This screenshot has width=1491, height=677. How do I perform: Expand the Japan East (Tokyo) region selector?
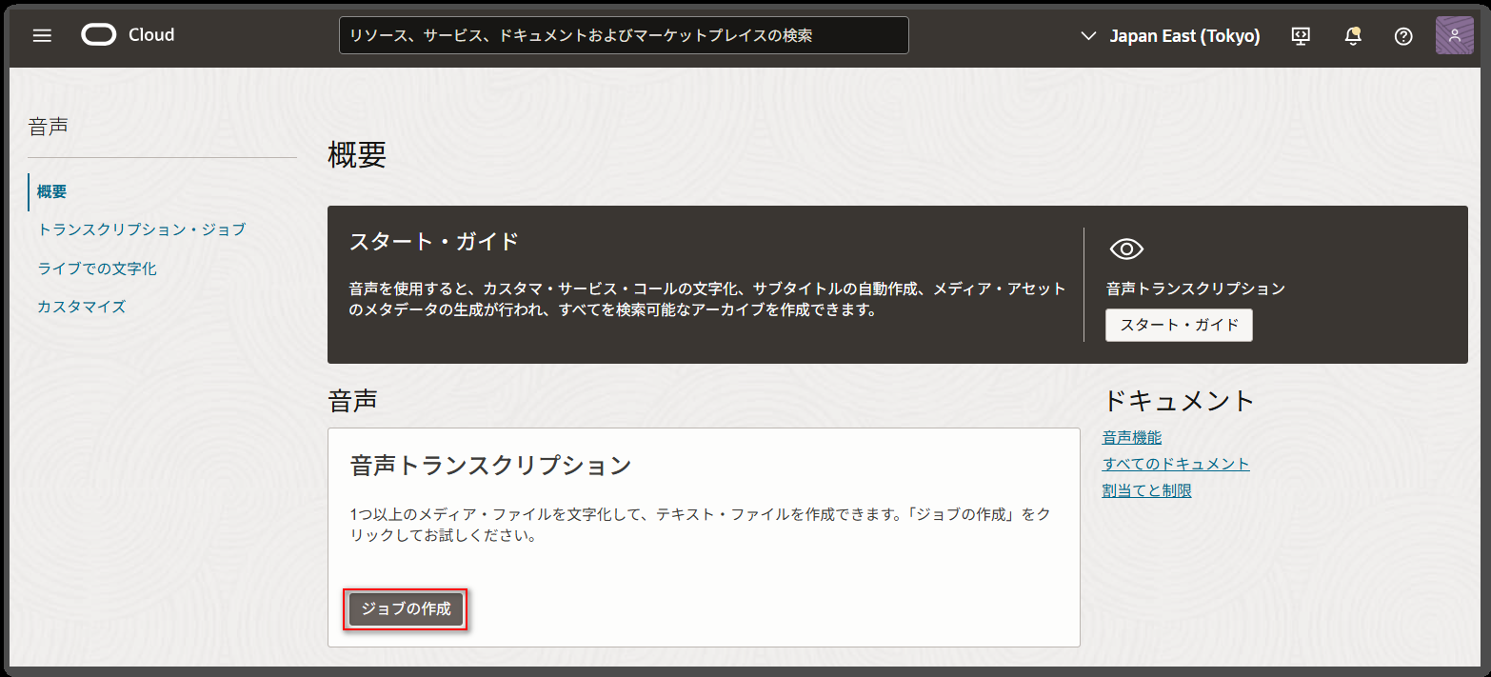(1170, 36)
